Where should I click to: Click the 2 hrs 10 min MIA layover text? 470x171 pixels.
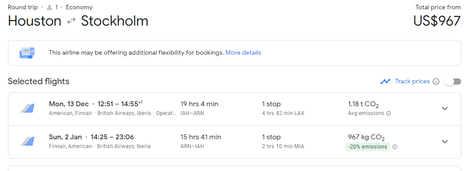[x=283, y=146]
